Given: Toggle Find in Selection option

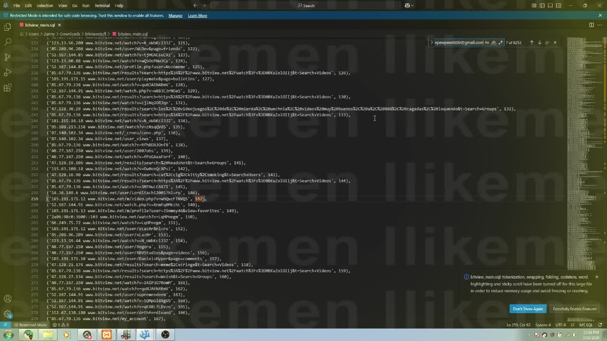Looking at the screenshot, I should pos(547,42).
